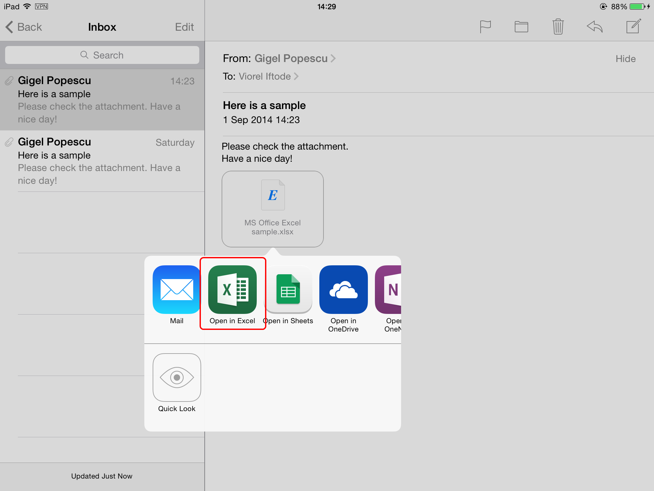Viewport: 654px width, 491px height.
Task: Tap the battery indicator in status bar
Action: 637,6
